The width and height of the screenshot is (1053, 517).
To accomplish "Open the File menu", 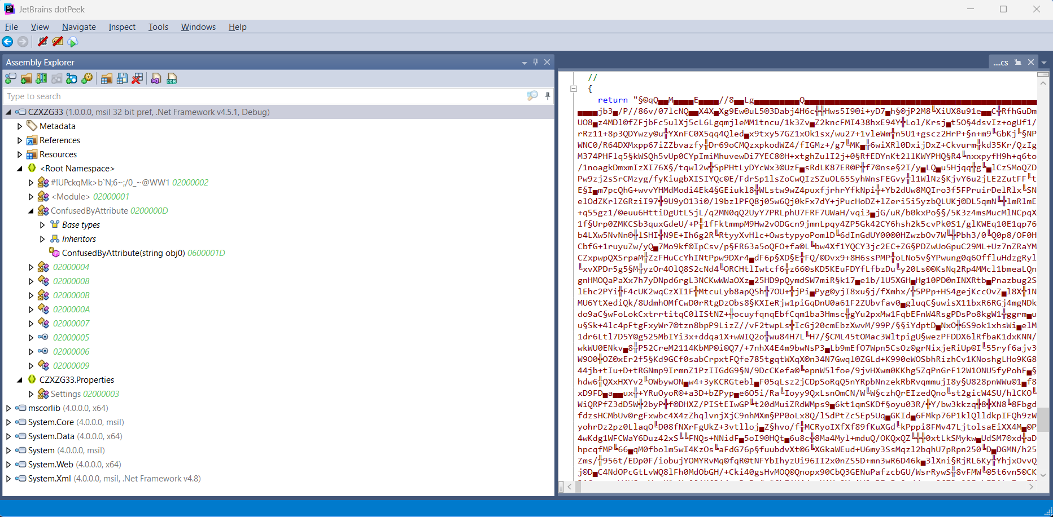I will tap(11, 26).
